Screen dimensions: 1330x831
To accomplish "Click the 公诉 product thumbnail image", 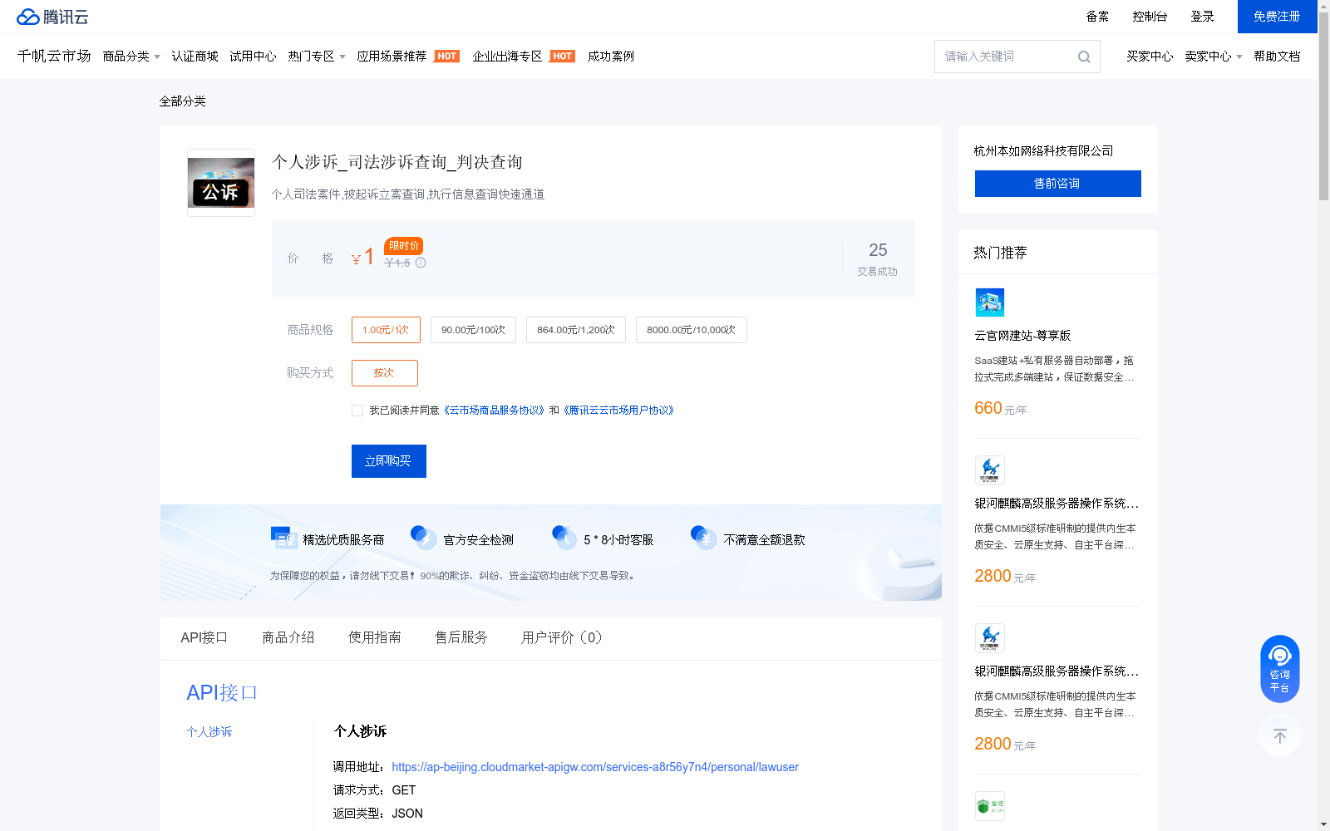I will coord(221,183).
